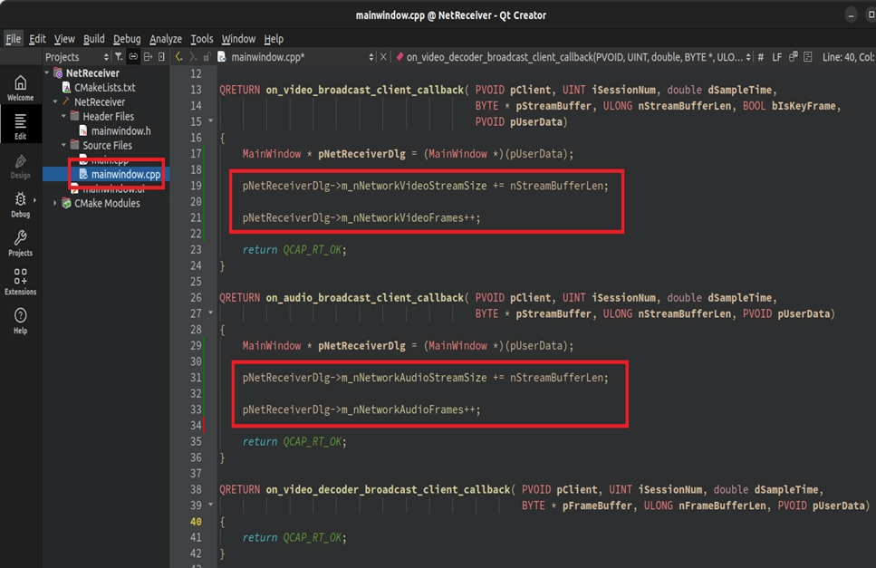Open the Extensions mode
Image resolution: width=876 pixels, height=568 pixels.
[21, 282]
